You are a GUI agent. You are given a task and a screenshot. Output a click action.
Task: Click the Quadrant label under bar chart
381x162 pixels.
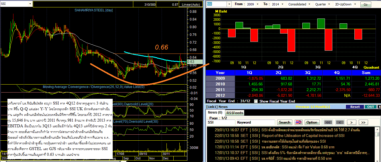[371, 67]
